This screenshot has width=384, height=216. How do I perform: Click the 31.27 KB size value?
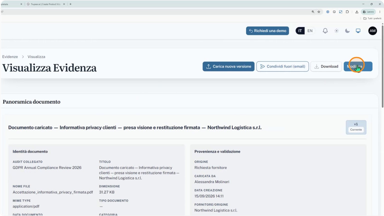107,192
